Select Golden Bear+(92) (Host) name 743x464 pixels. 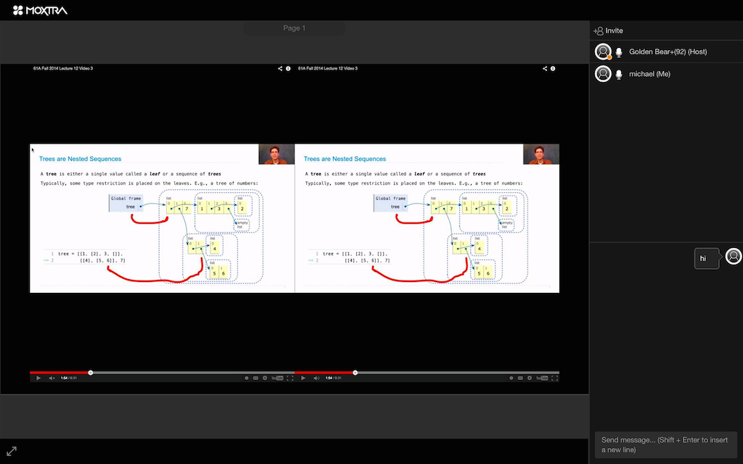[x=668, y=51]
